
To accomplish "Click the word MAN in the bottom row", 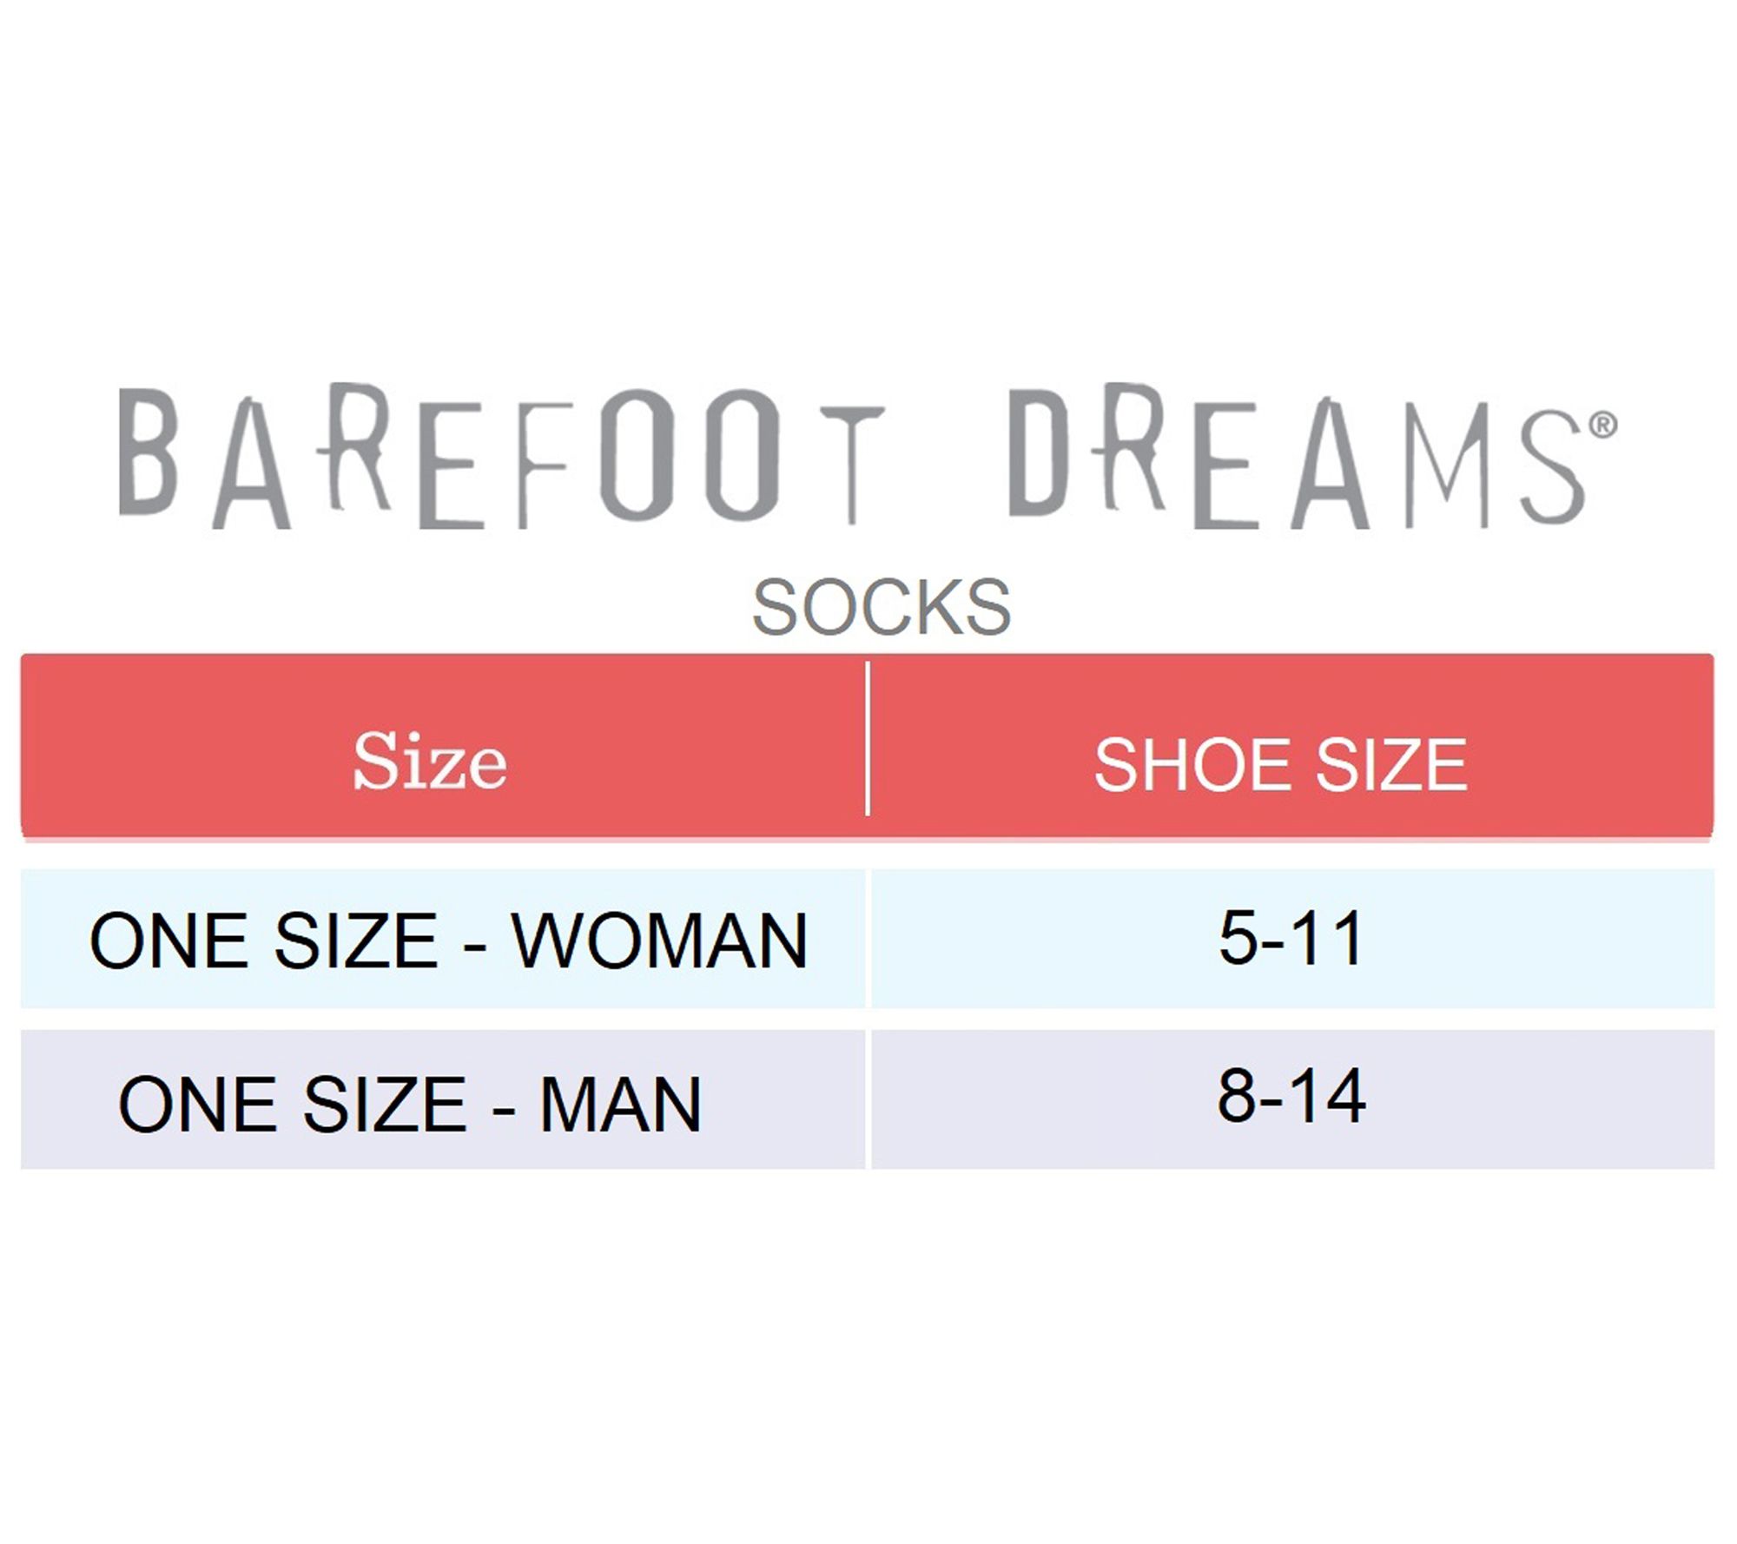I will tap(620, 1104).
